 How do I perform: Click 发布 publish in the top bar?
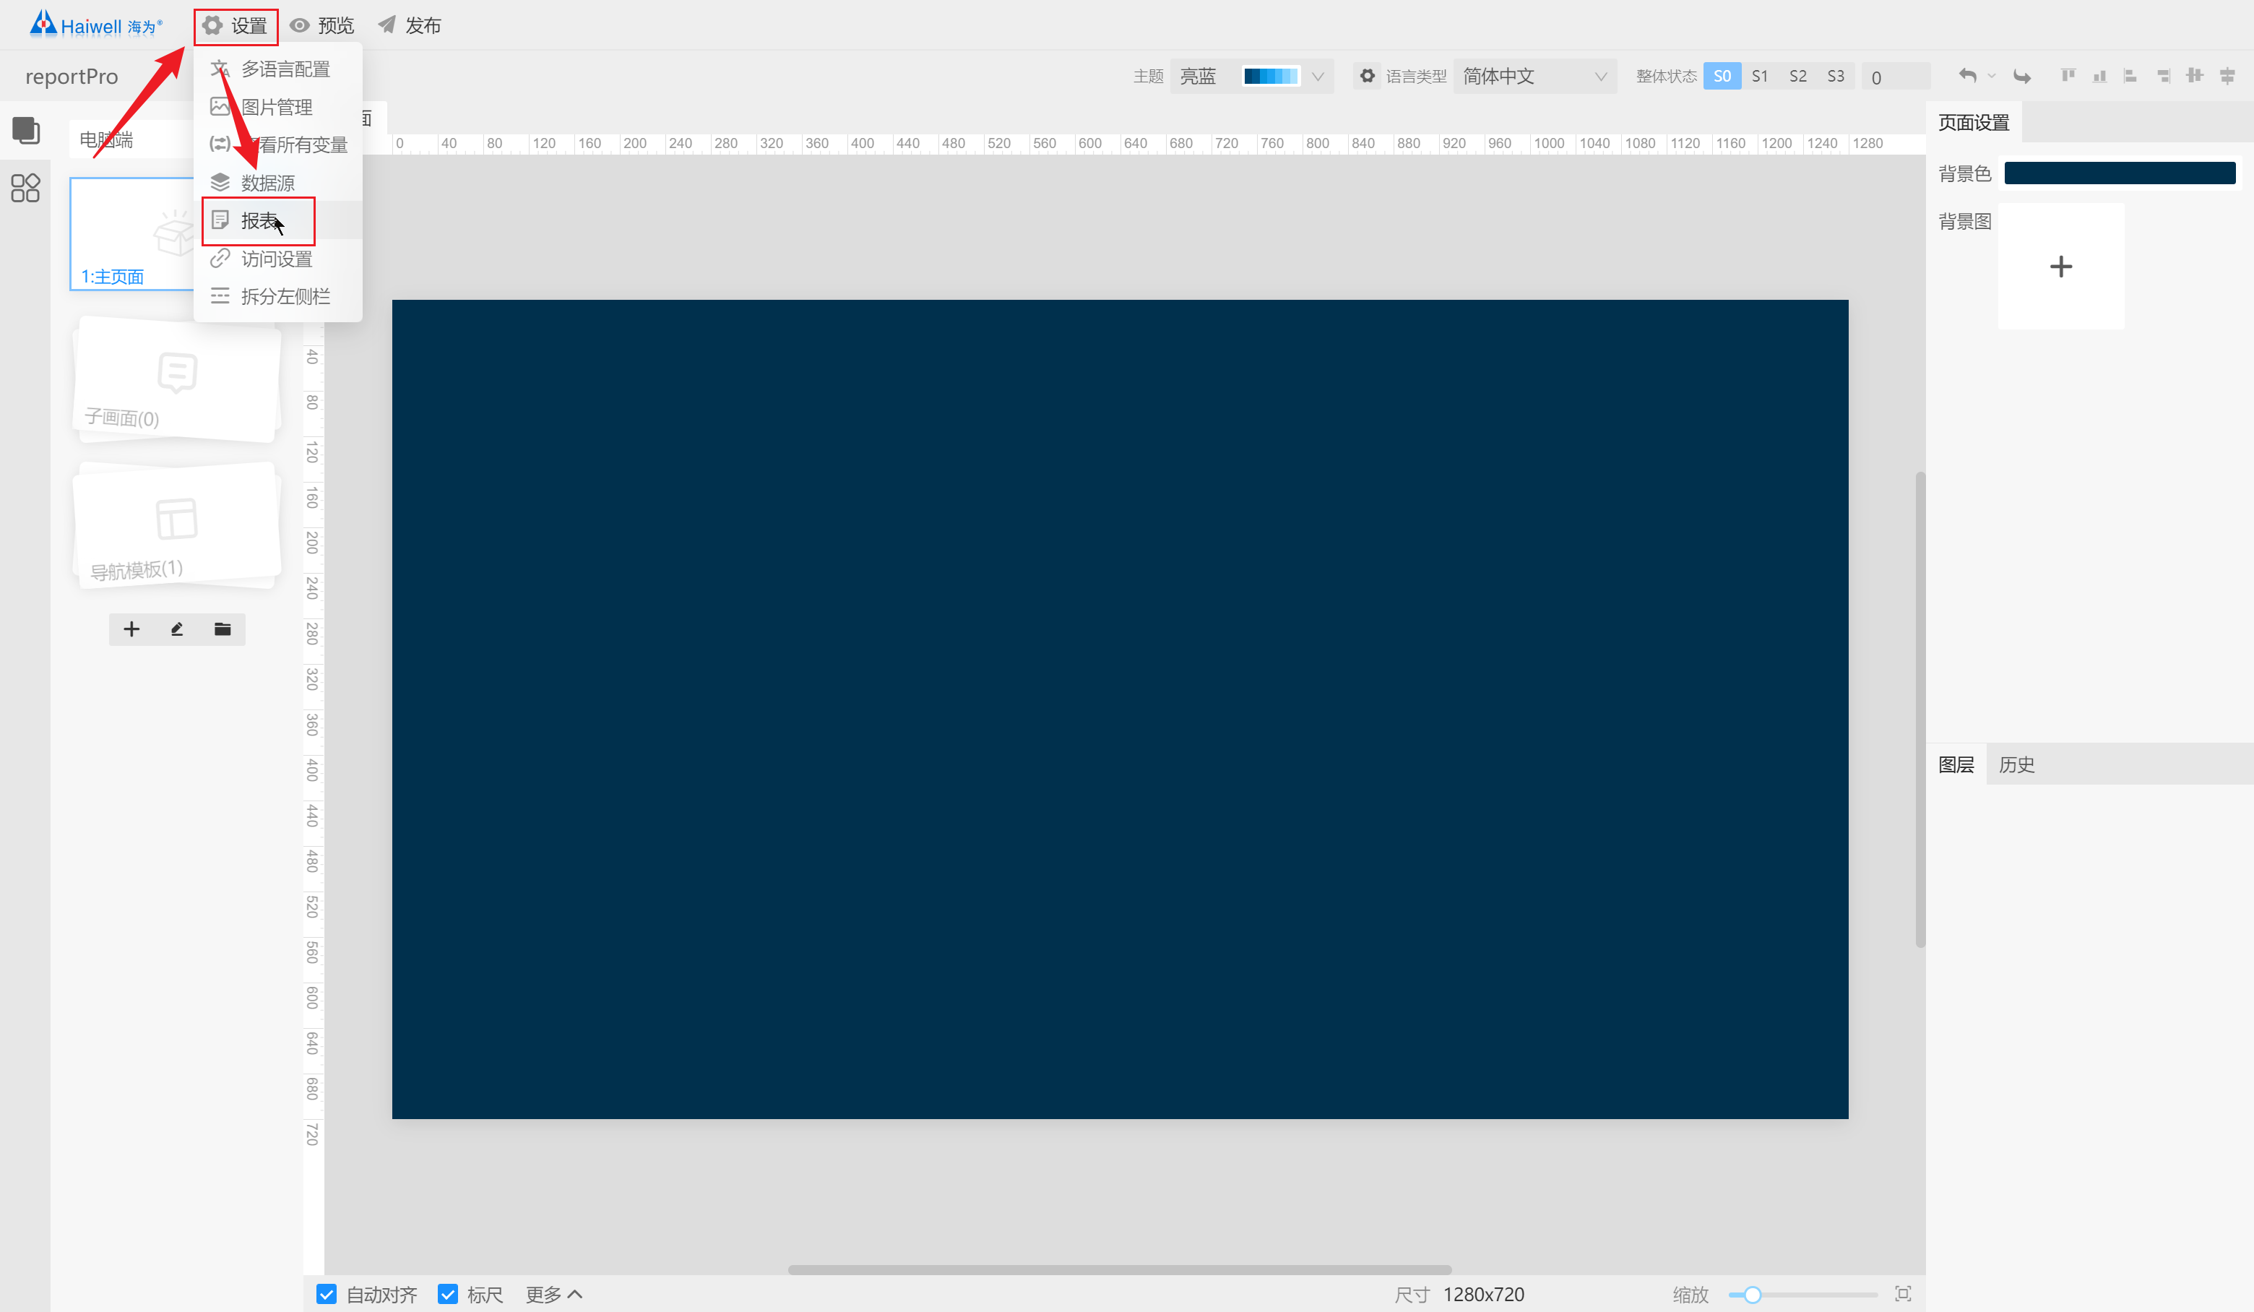[410, 26]
